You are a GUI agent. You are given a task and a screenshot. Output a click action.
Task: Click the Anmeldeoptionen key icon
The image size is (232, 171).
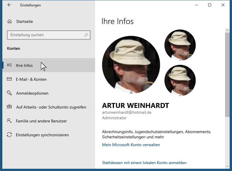coord(9,93)
